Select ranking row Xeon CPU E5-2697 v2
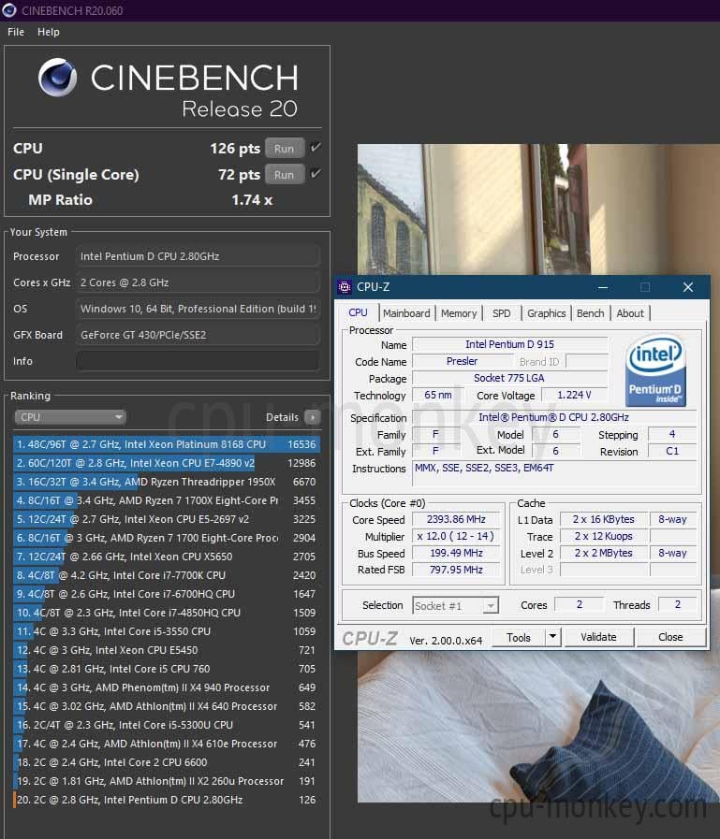The image size is (720, 839). [167, 519]
